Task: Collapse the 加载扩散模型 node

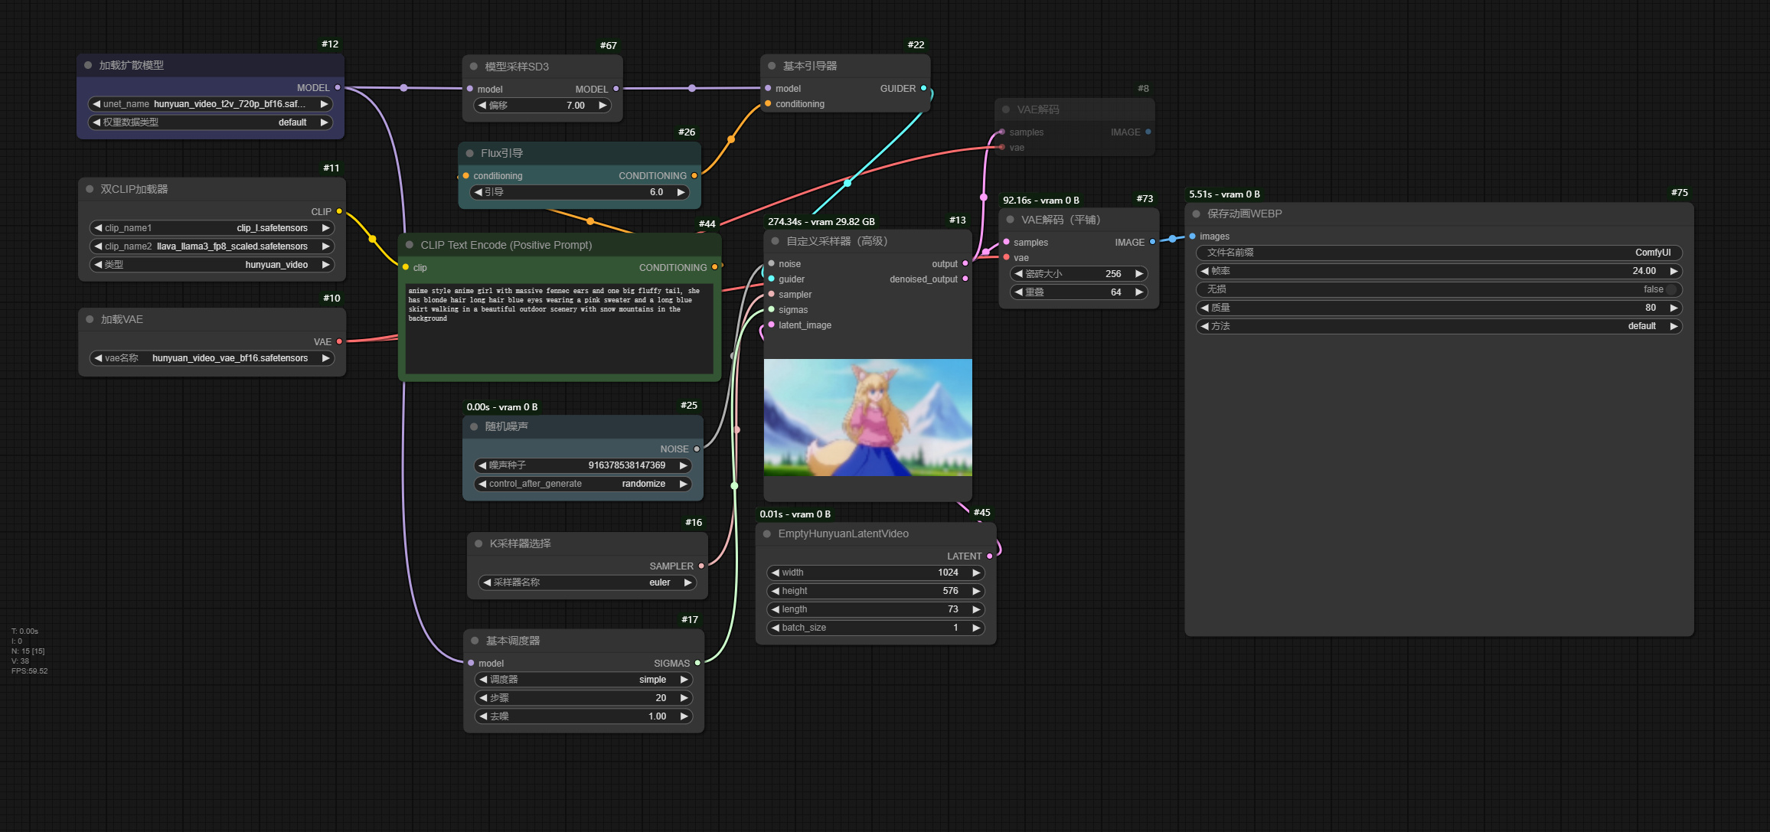Action: pyautogui.click(x=87, y=65)
